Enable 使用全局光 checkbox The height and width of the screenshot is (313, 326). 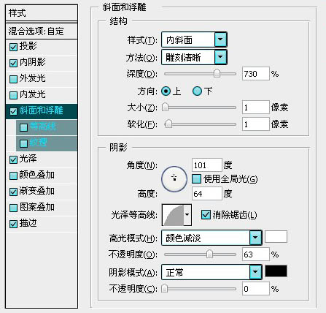click(196, 179)
